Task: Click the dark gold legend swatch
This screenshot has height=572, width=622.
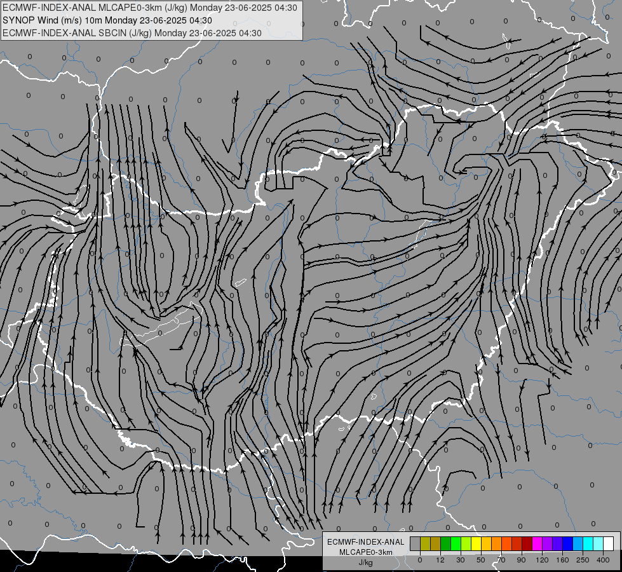Action: [x=436, y=543]
